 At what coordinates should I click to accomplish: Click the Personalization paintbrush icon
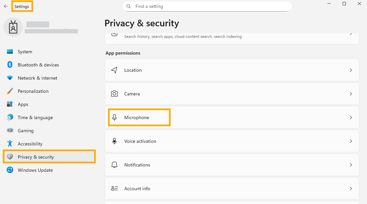point(10,91)
